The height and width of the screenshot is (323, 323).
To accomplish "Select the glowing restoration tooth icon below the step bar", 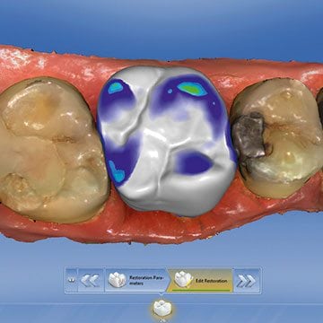I will coord(162,309).
